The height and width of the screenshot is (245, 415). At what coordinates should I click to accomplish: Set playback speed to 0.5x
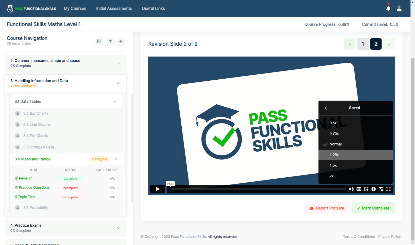[x=356, y=123]
